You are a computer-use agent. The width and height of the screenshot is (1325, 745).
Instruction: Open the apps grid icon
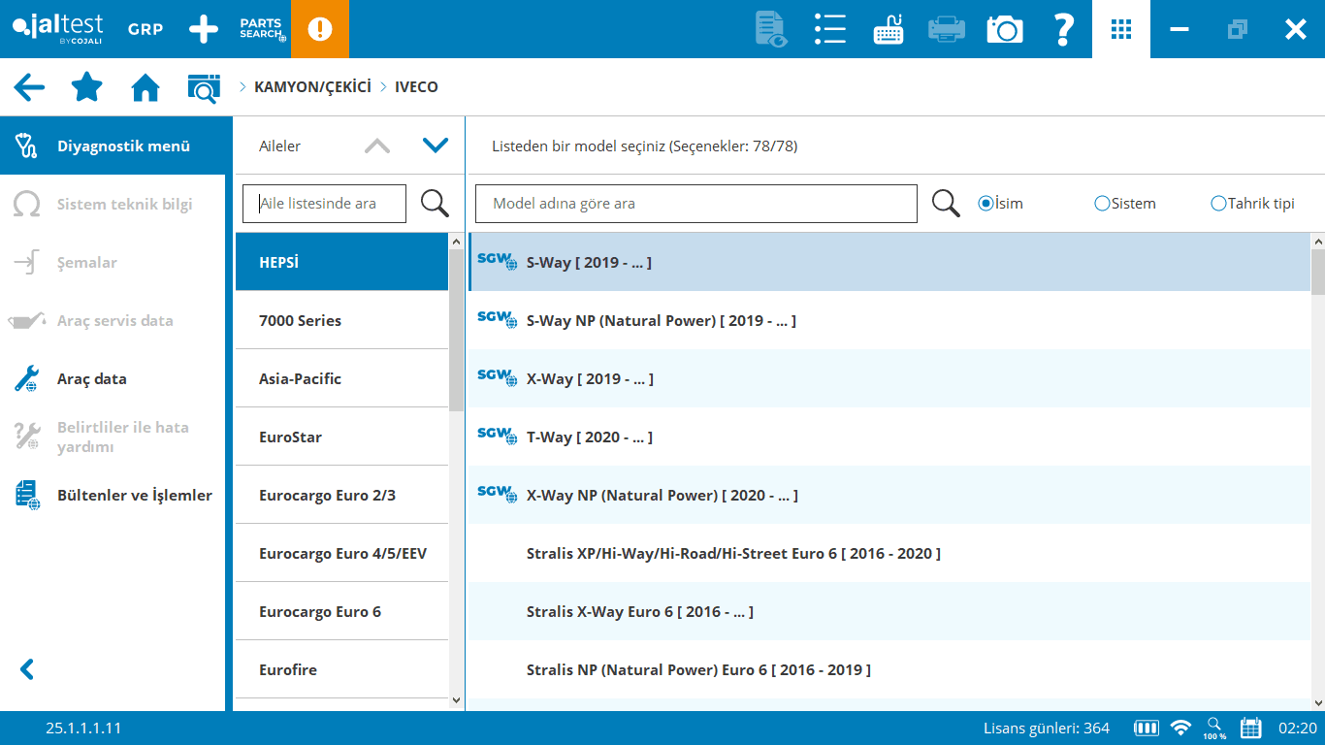click(1120, 29)
